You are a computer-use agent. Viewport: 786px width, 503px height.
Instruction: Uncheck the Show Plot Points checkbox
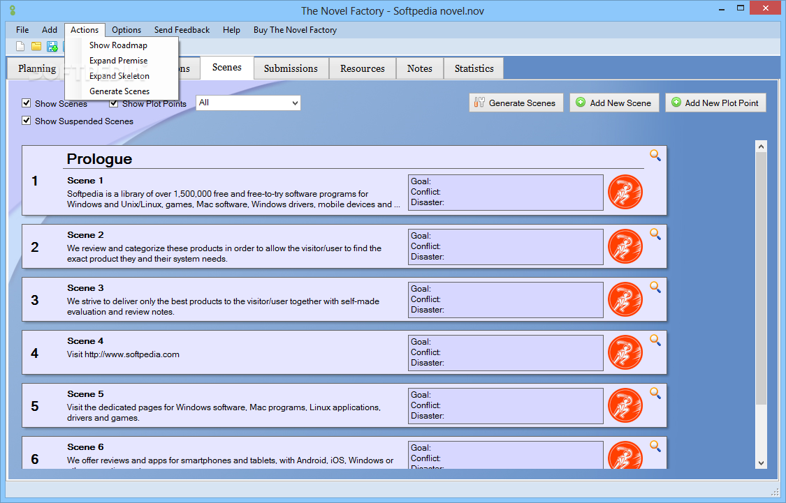point(114,103)
